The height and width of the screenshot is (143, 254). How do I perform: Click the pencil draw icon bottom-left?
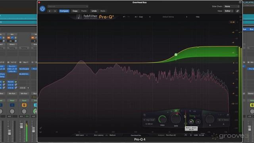[40, 128]
